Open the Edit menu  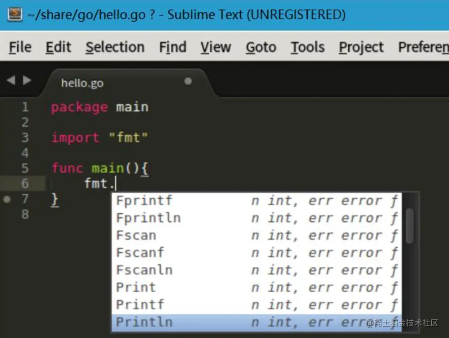[58, 47]
